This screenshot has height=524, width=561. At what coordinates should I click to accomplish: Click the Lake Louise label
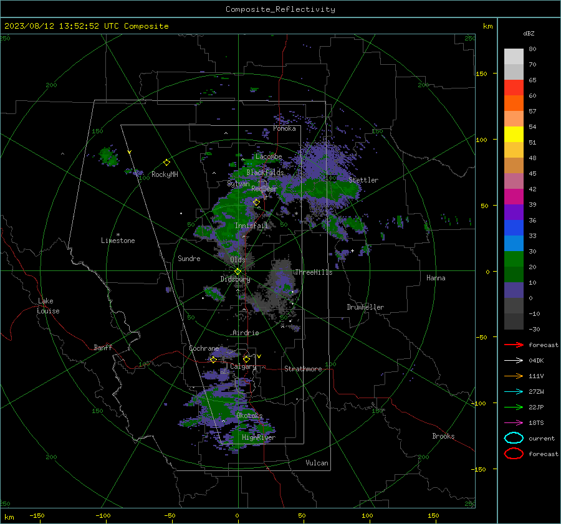(x=48, y=306)
